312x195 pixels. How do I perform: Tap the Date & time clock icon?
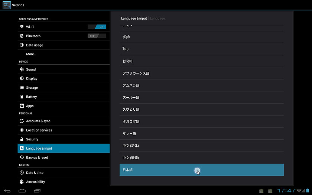[22, 172]
